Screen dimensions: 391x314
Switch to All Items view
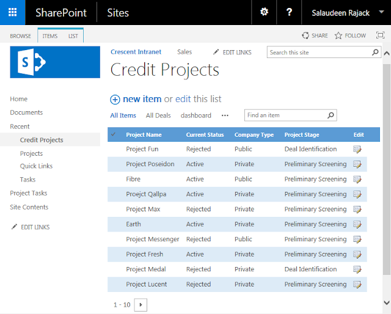pos(123,115)
